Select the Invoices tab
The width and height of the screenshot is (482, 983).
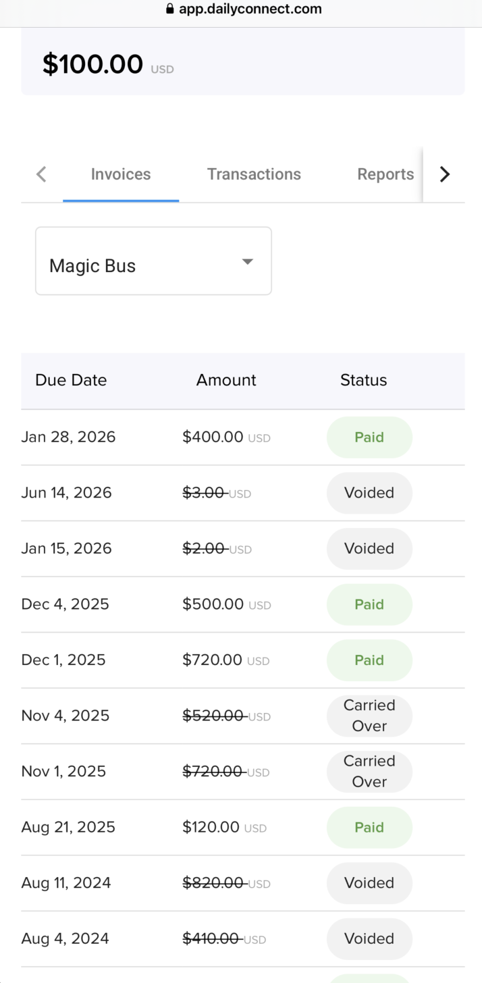121,174
